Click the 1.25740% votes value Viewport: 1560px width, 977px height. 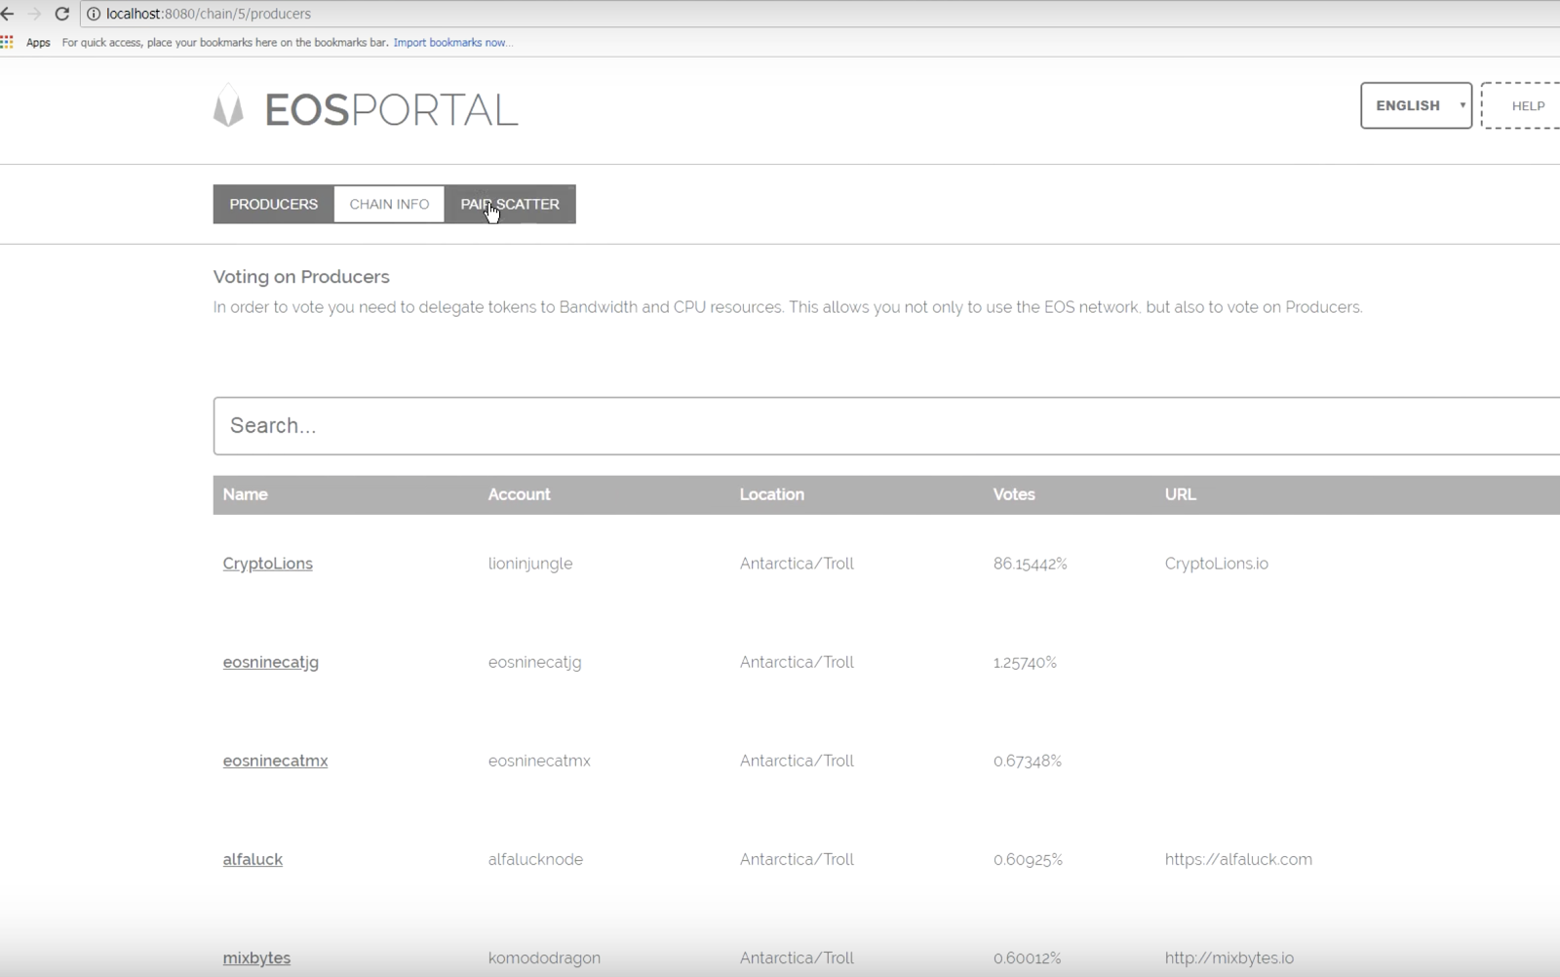point(1025,662)
